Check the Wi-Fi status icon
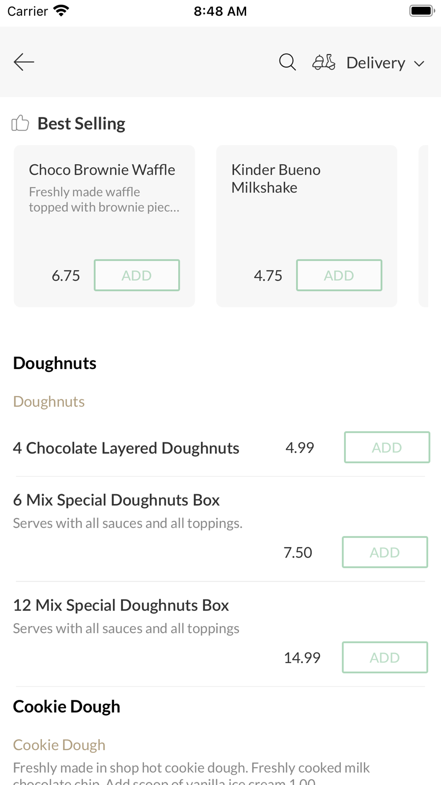Viewport: 441px width, 785px height. (x=61, y=11)
